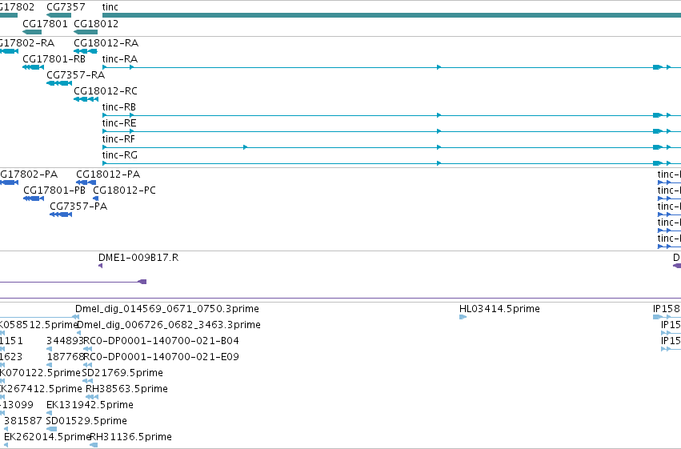
Task: Click the CG7357-RA transcript glyph
Action: click(59, 83)
